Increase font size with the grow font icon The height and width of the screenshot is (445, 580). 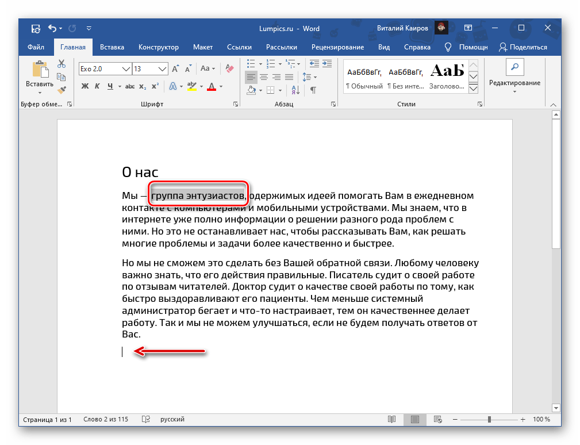(175, 69)
